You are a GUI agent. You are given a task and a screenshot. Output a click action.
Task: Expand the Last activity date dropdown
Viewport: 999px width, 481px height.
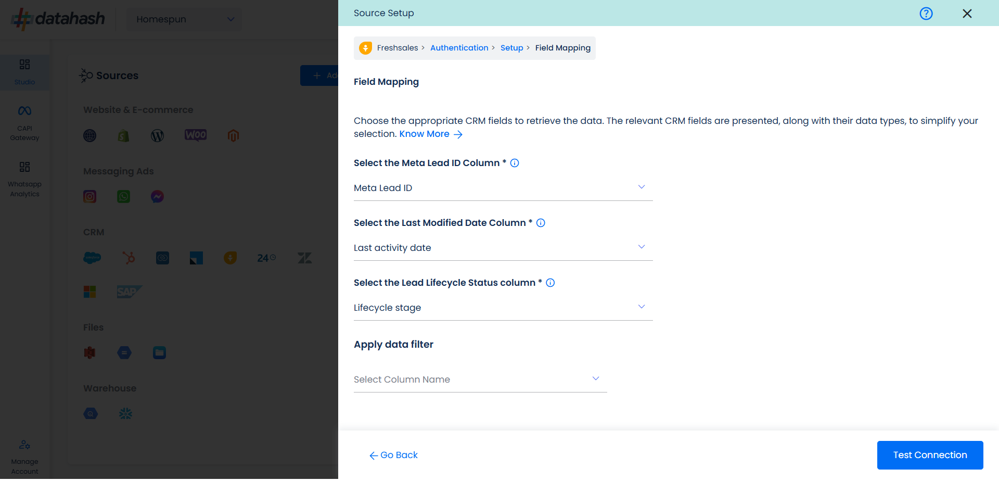point(503,248)
